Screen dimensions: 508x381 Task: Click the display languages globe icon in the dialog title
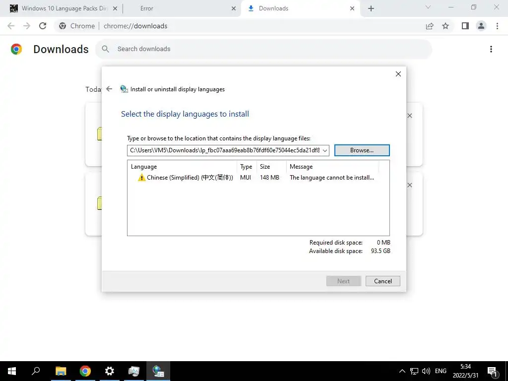click(x=124, y=89)
